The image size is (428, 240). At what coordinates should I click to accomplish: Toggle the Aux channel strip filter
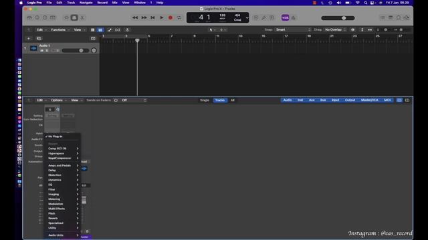point(312,100)
